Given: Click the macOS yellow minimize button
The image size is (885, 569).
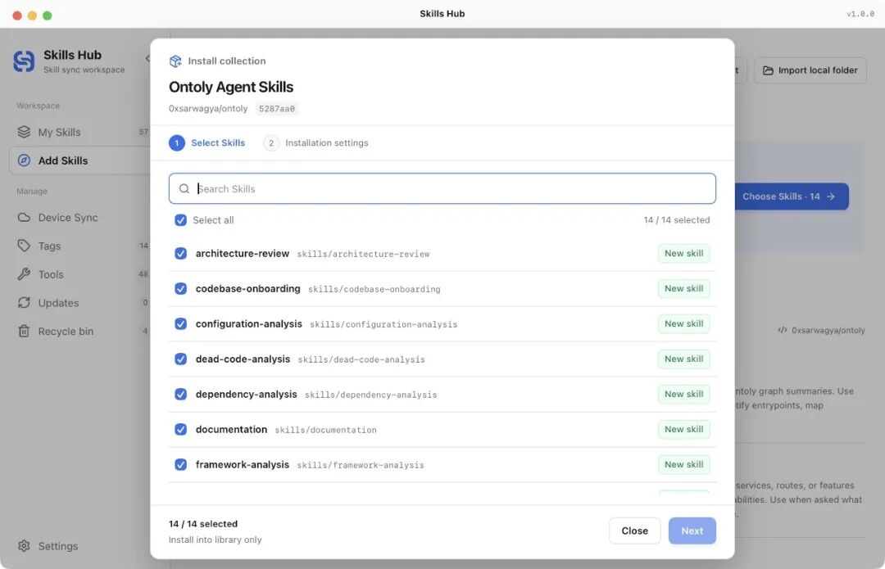Looking at the screenshot, I should click(x=32, y=16).
